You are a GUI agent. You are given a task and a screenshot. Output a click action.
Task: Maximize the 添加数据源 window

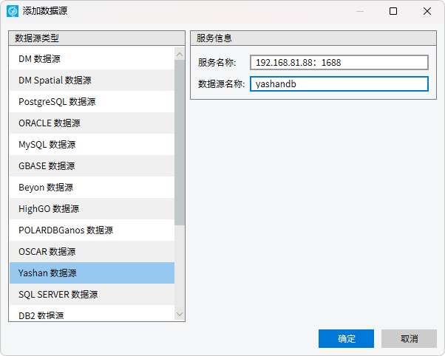[x=393, y=11]
